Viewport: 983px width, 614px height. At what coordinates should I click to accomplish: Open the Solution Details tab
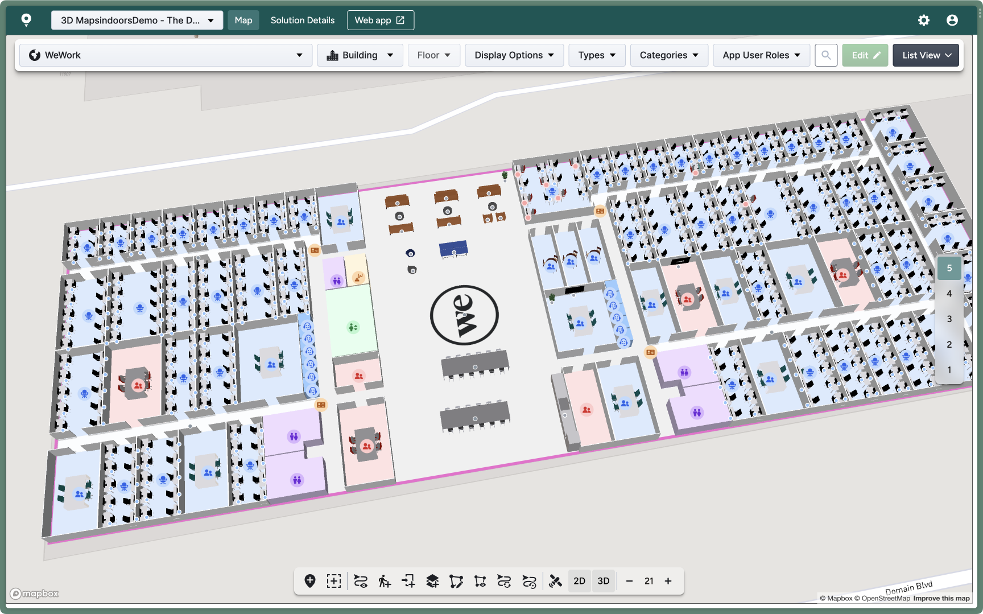click(x=302, y=20)
